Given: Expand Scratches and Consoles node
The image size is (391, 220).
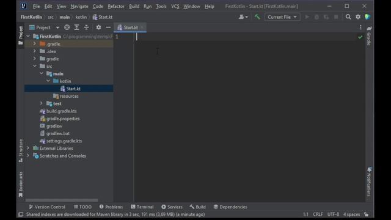Looking at the screenshot, I should [x=28, y=156].
